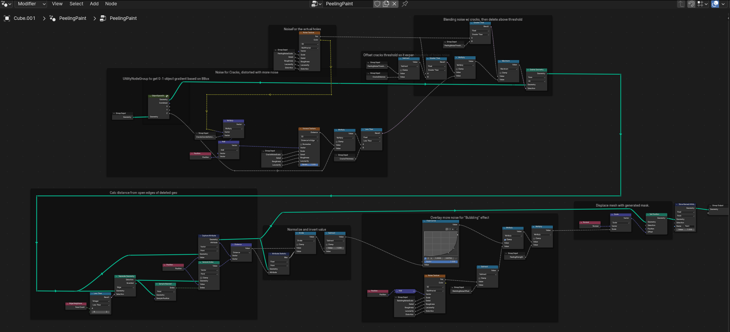The width and height of the screenshot is (730, 332).
Task: Enable Clamp on second Bubbling Multiply node
Action: click(x=534, y=239)
